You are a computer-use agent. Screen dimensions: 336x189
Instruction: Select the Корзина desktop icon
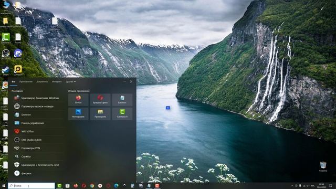click(x=323, y=167)
